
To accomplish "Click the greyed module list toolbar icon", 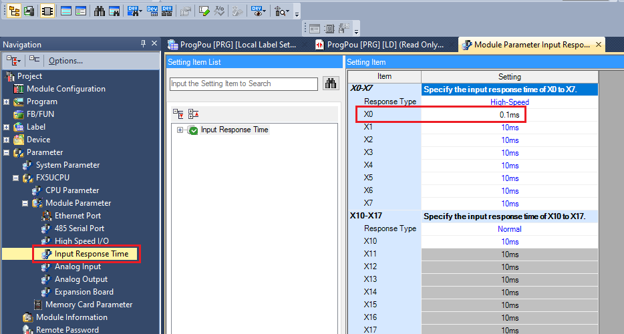I will [185, 11].
